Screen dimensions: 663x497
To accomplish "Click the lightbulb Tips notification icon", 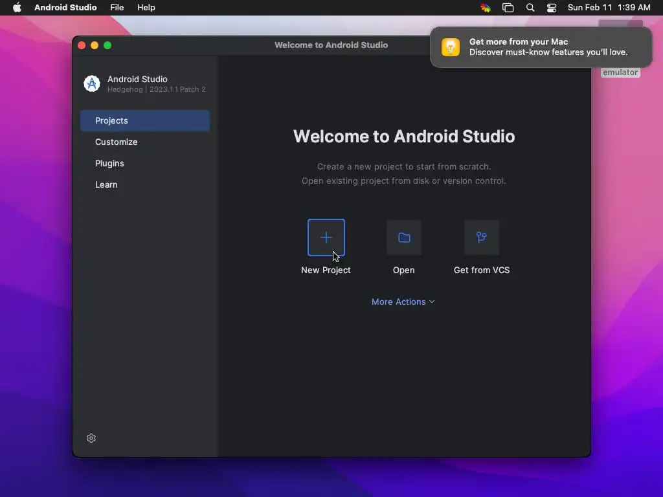I will pyautogui.click(x=451, y=47).
